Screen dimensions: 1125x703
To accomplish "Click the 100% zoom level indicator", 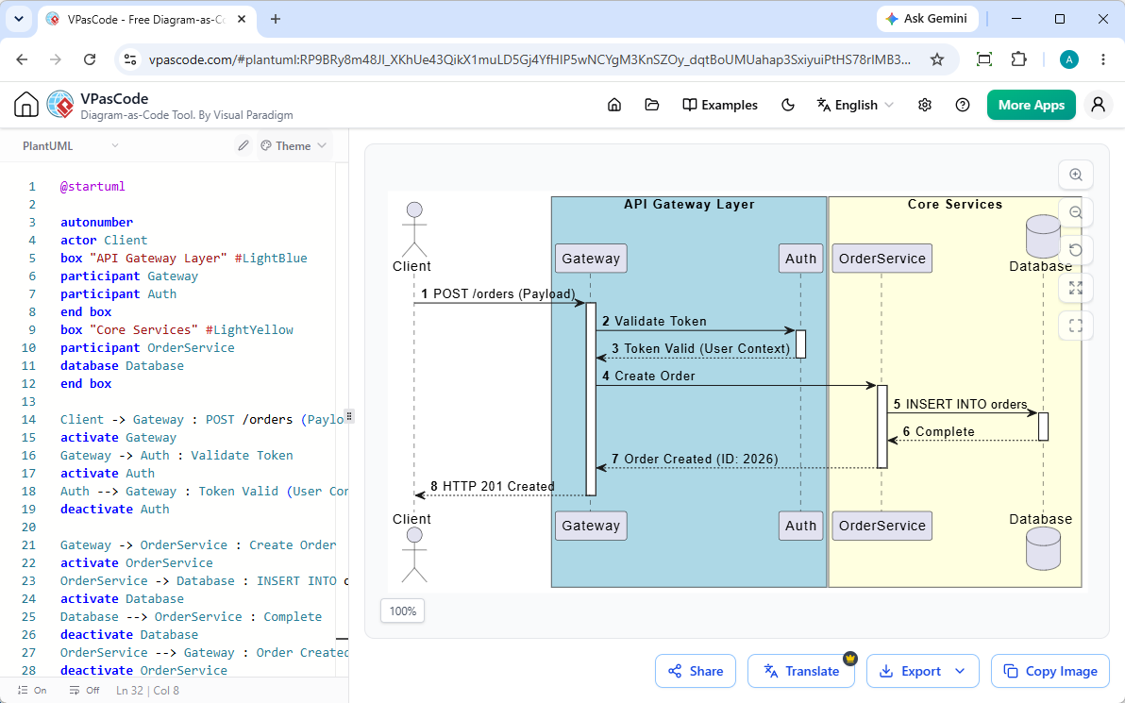I will pos(402,611).
